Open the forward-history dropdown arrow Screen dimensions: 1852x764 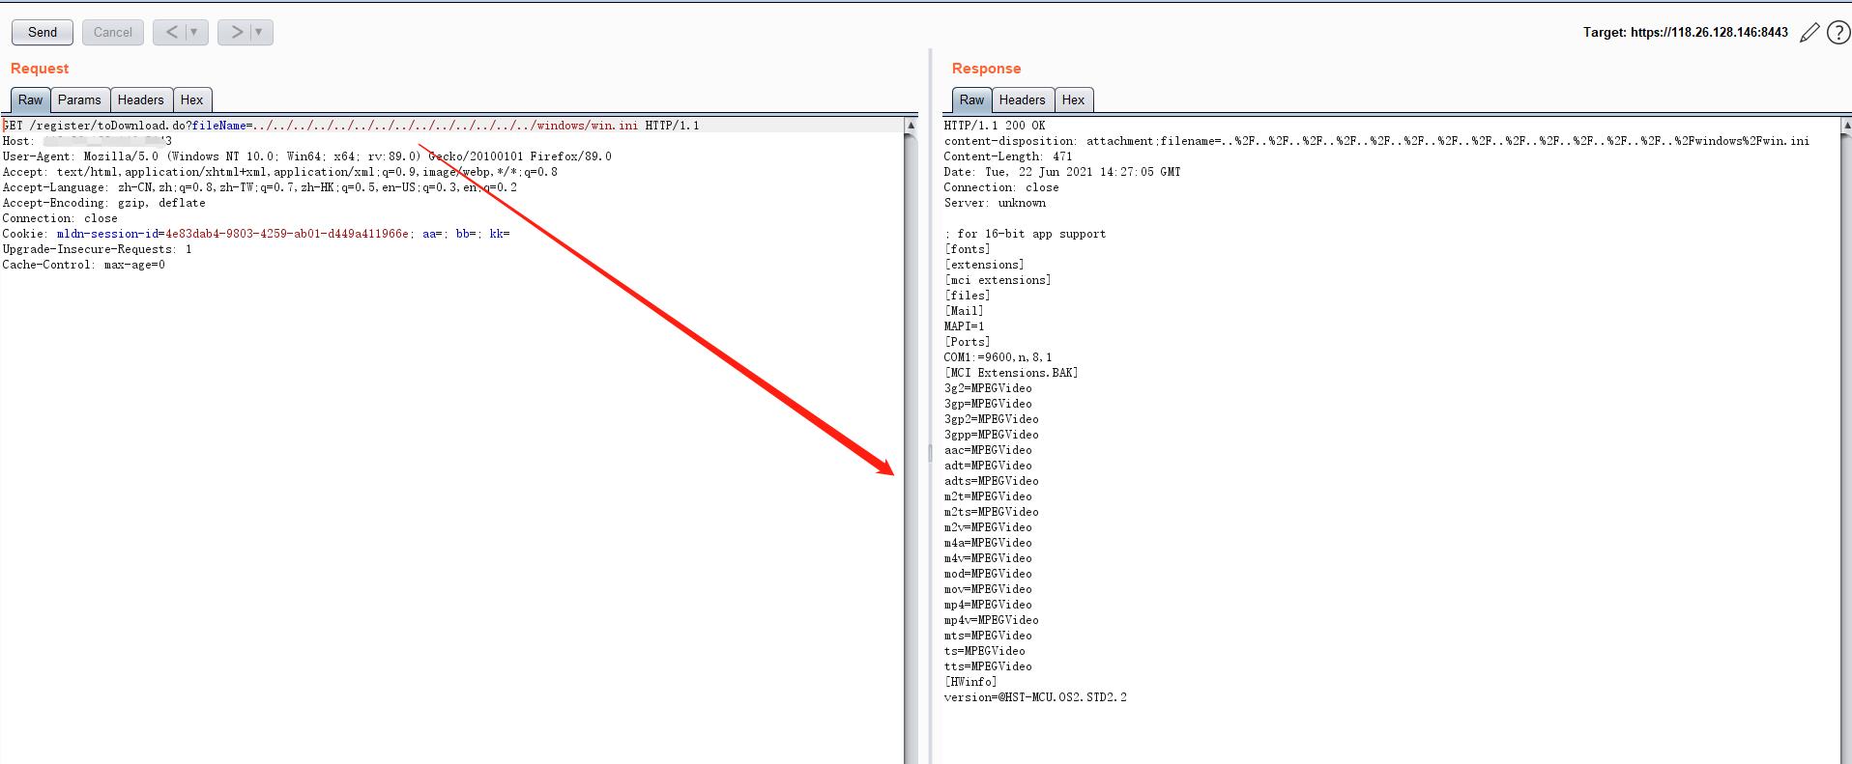pos(259,32)
